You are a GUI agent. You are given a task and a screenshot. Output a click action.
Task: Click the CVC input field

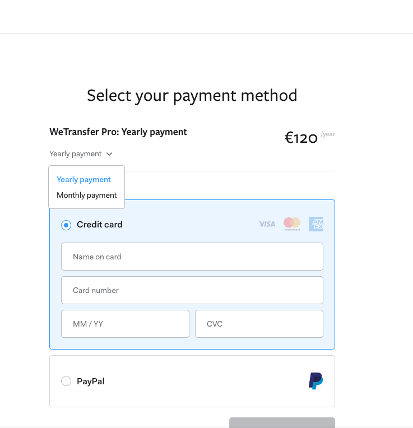click(259, 324)
